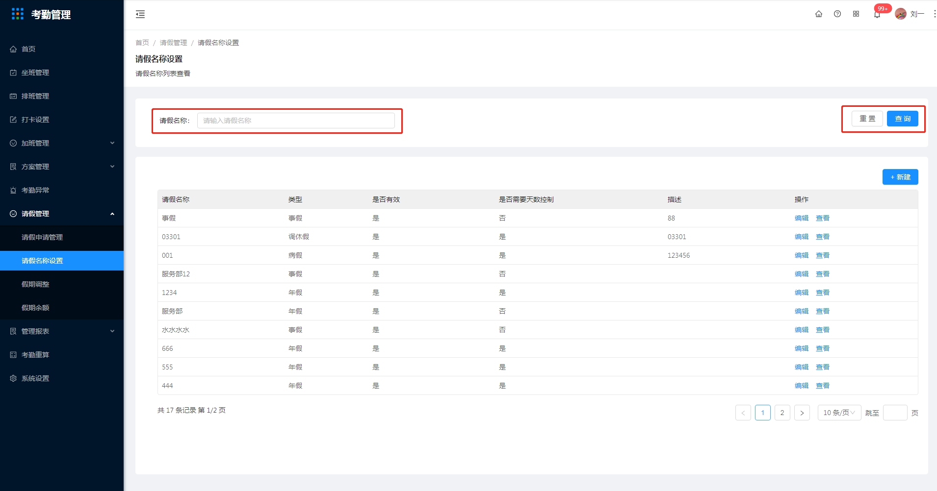Open 首页 in the sidebar menu

tap(62, 49)
